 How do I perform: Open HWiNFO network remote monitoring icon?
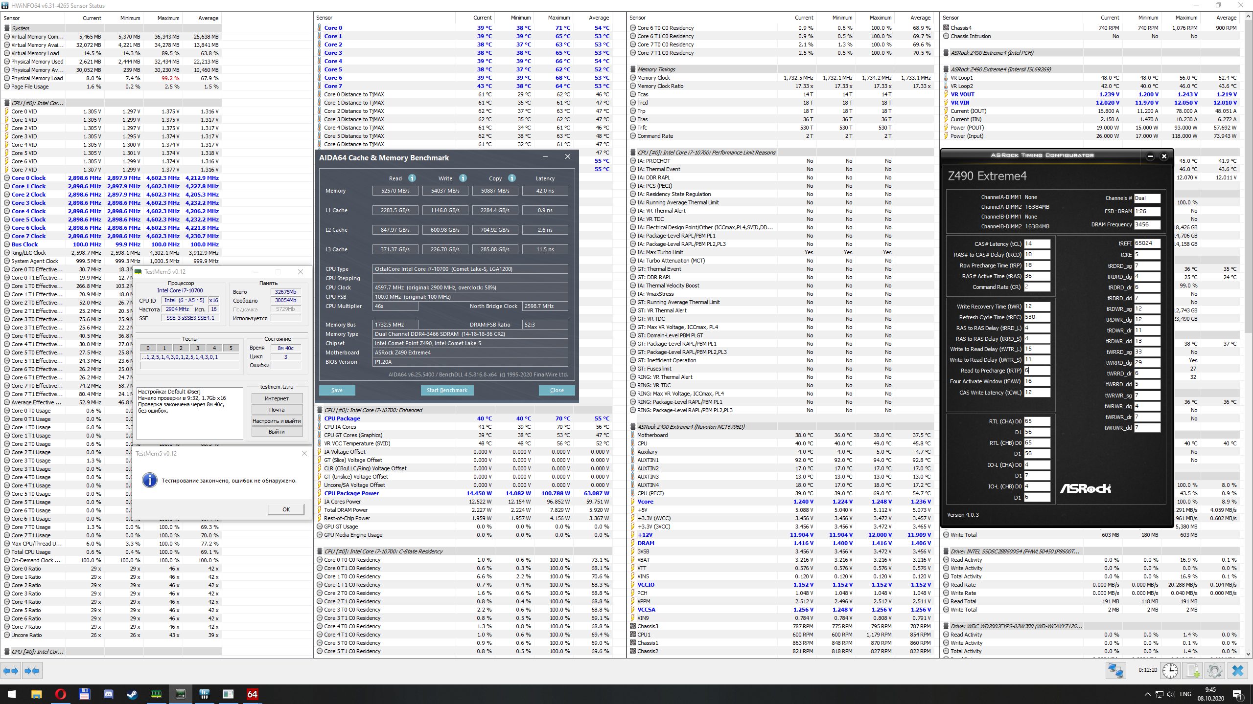tap(1115, 671)
